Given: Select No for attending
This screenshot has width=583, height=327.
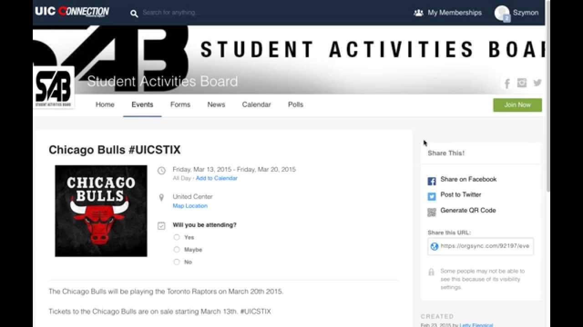Looking at the screenshot, I should [177, 262].
